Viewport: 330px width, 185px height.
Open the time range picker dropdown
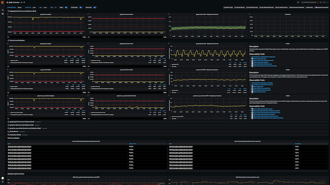[309, 2]
